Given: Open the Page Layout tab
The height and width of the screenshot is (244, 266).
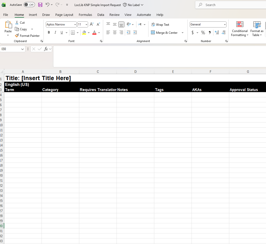Looking at the screenshot, I should point(64,15).
